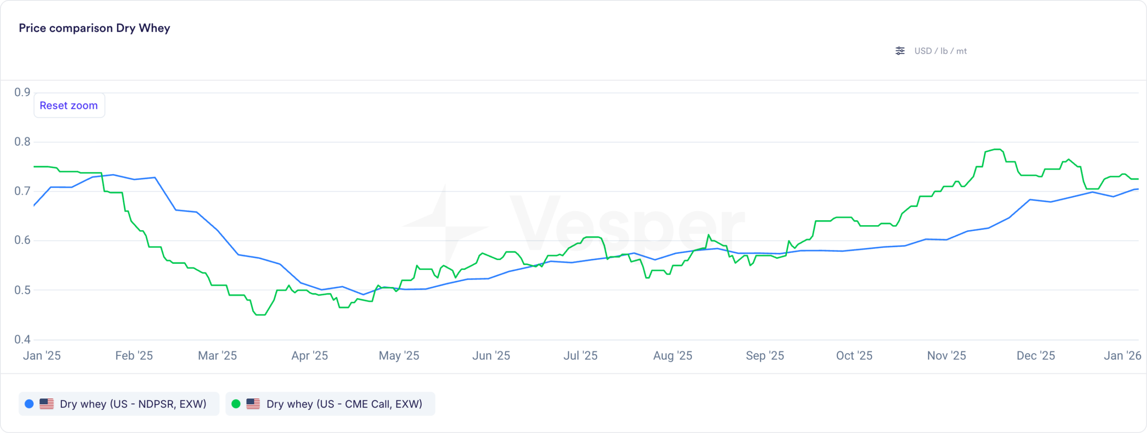Image resolution: width=1147 pixels, height=433 pixels.
Task: Click the green CME Call color dot
Action: (236, 404)
